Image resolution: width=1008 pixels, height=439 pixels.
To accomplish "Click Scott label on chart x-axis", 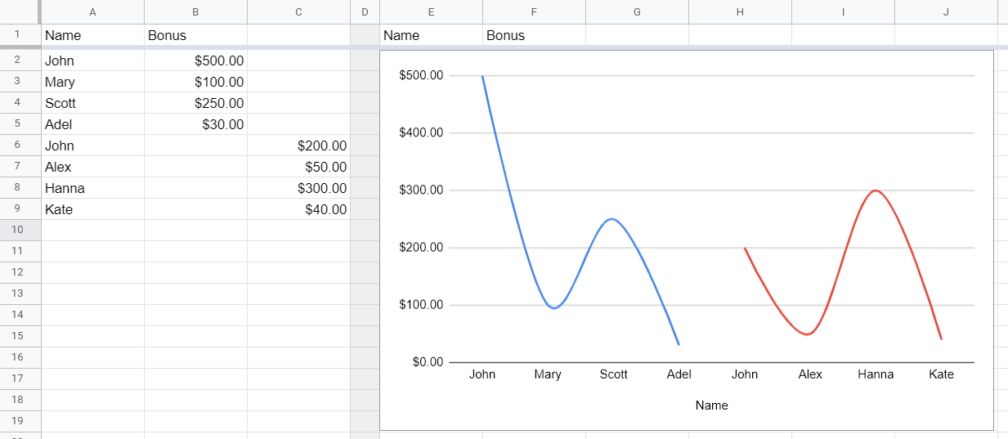I will click(613, 374).
